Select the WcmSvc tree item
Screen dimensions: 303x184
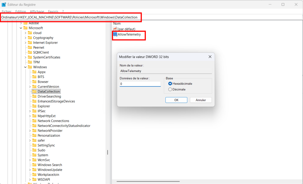tap(44, 160)
